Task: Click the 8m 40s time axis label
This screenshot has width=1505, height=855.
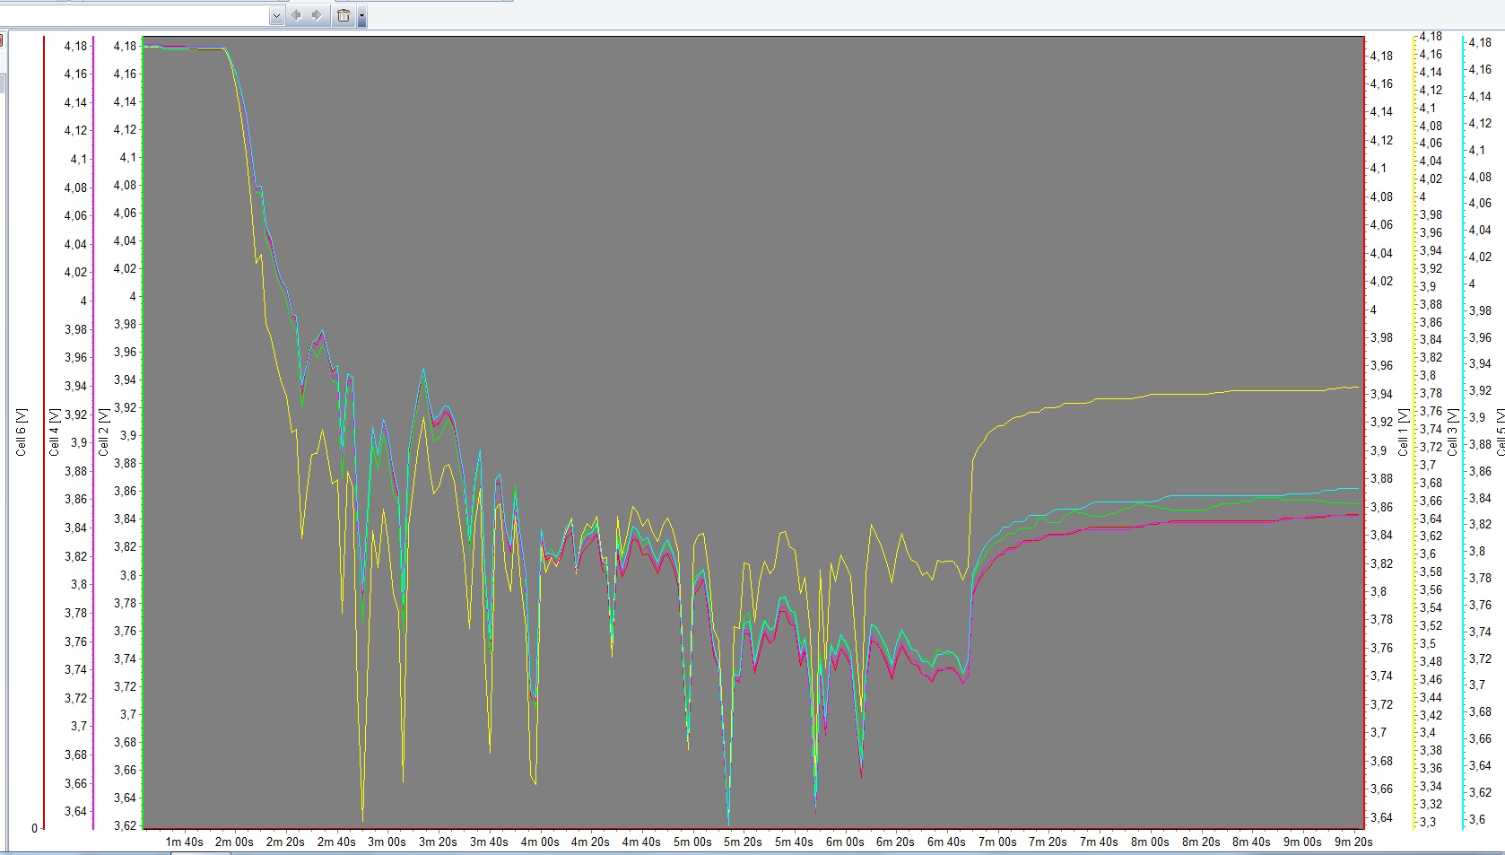Action: pos(1251,842)
